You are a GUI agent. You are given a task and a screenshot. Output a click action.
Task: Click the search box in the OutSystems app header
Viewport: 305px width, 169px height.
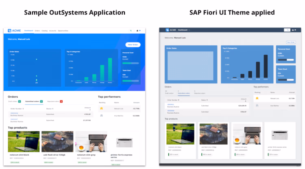(x=131, y=31)
